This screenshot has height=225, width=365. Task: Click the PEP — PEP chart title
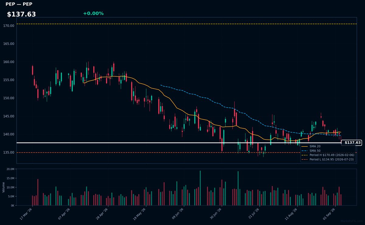[x=19, y=4]
